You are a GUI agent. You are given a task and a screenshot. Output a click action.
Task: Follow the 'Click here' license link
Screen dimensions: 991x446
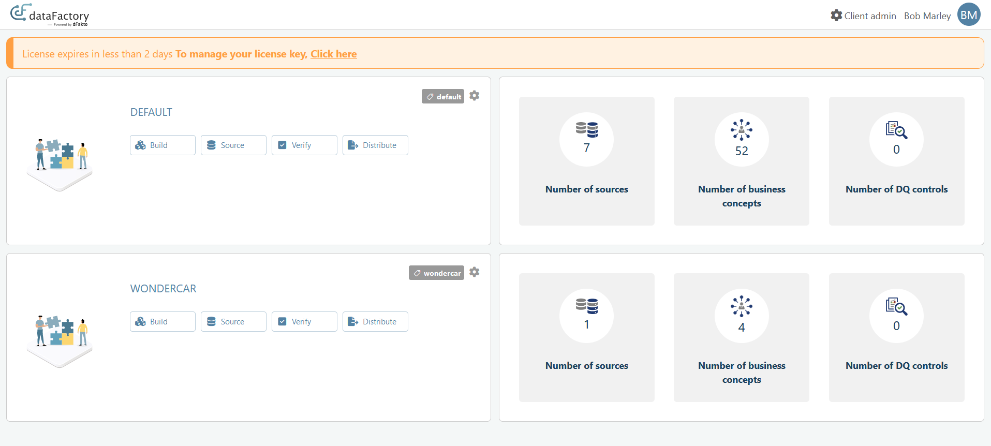(333, 54)
